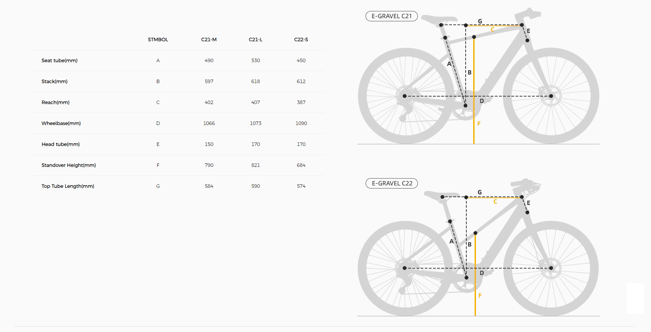The image size is (651, 332).
Task: Click the STMBOL column header
Action: (x=158, y=39)
